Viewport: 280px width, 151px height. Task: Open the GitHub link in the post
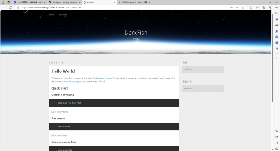coord(102,81)
